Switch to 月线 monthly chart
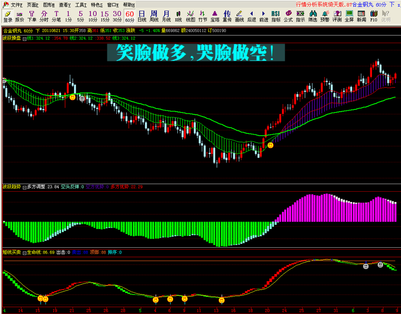This screenshot has height=314, width=401. click(166, 16)
